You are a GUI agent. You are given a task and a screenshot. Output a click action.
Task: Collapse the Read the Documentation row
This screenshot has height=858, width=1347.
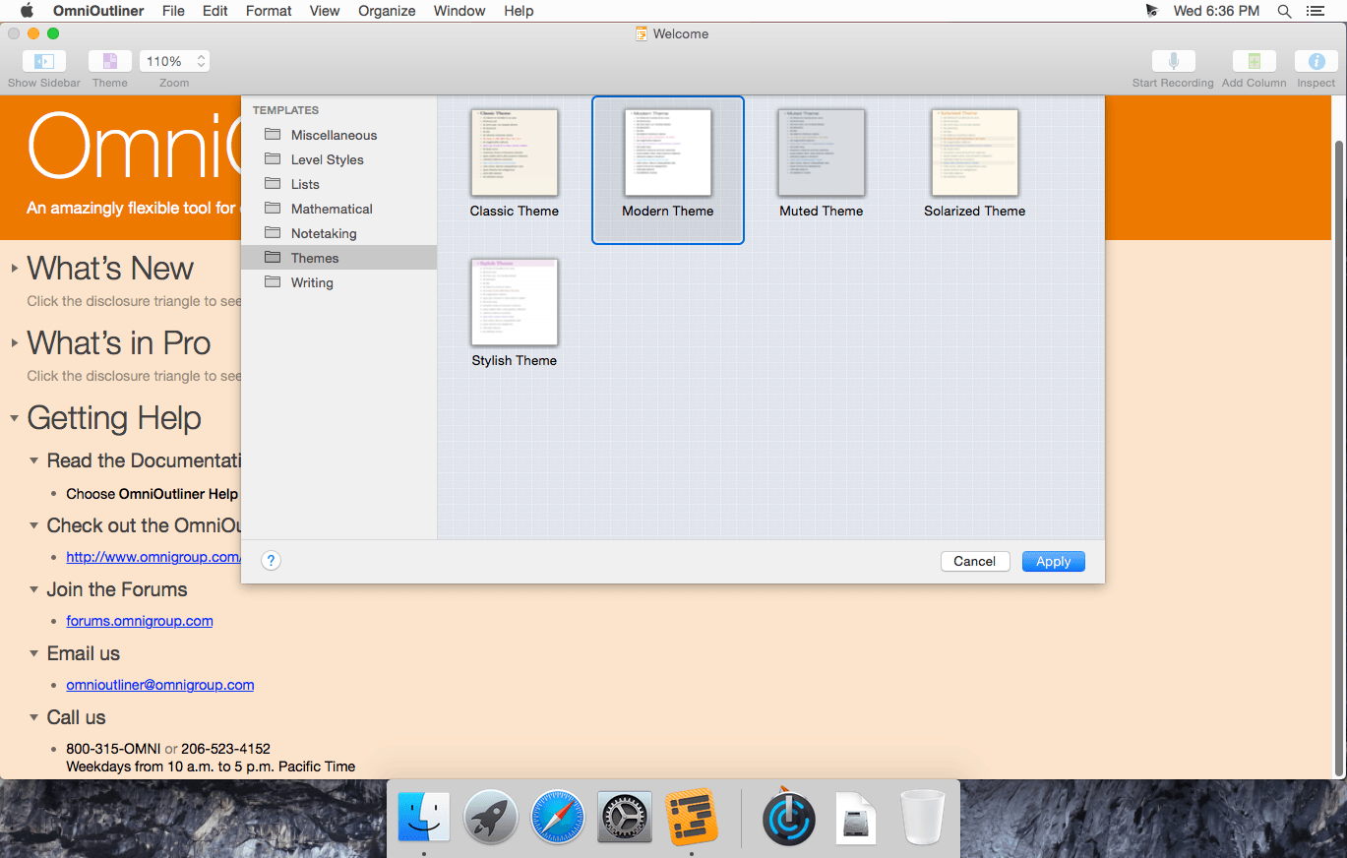[x=34, y=460]
